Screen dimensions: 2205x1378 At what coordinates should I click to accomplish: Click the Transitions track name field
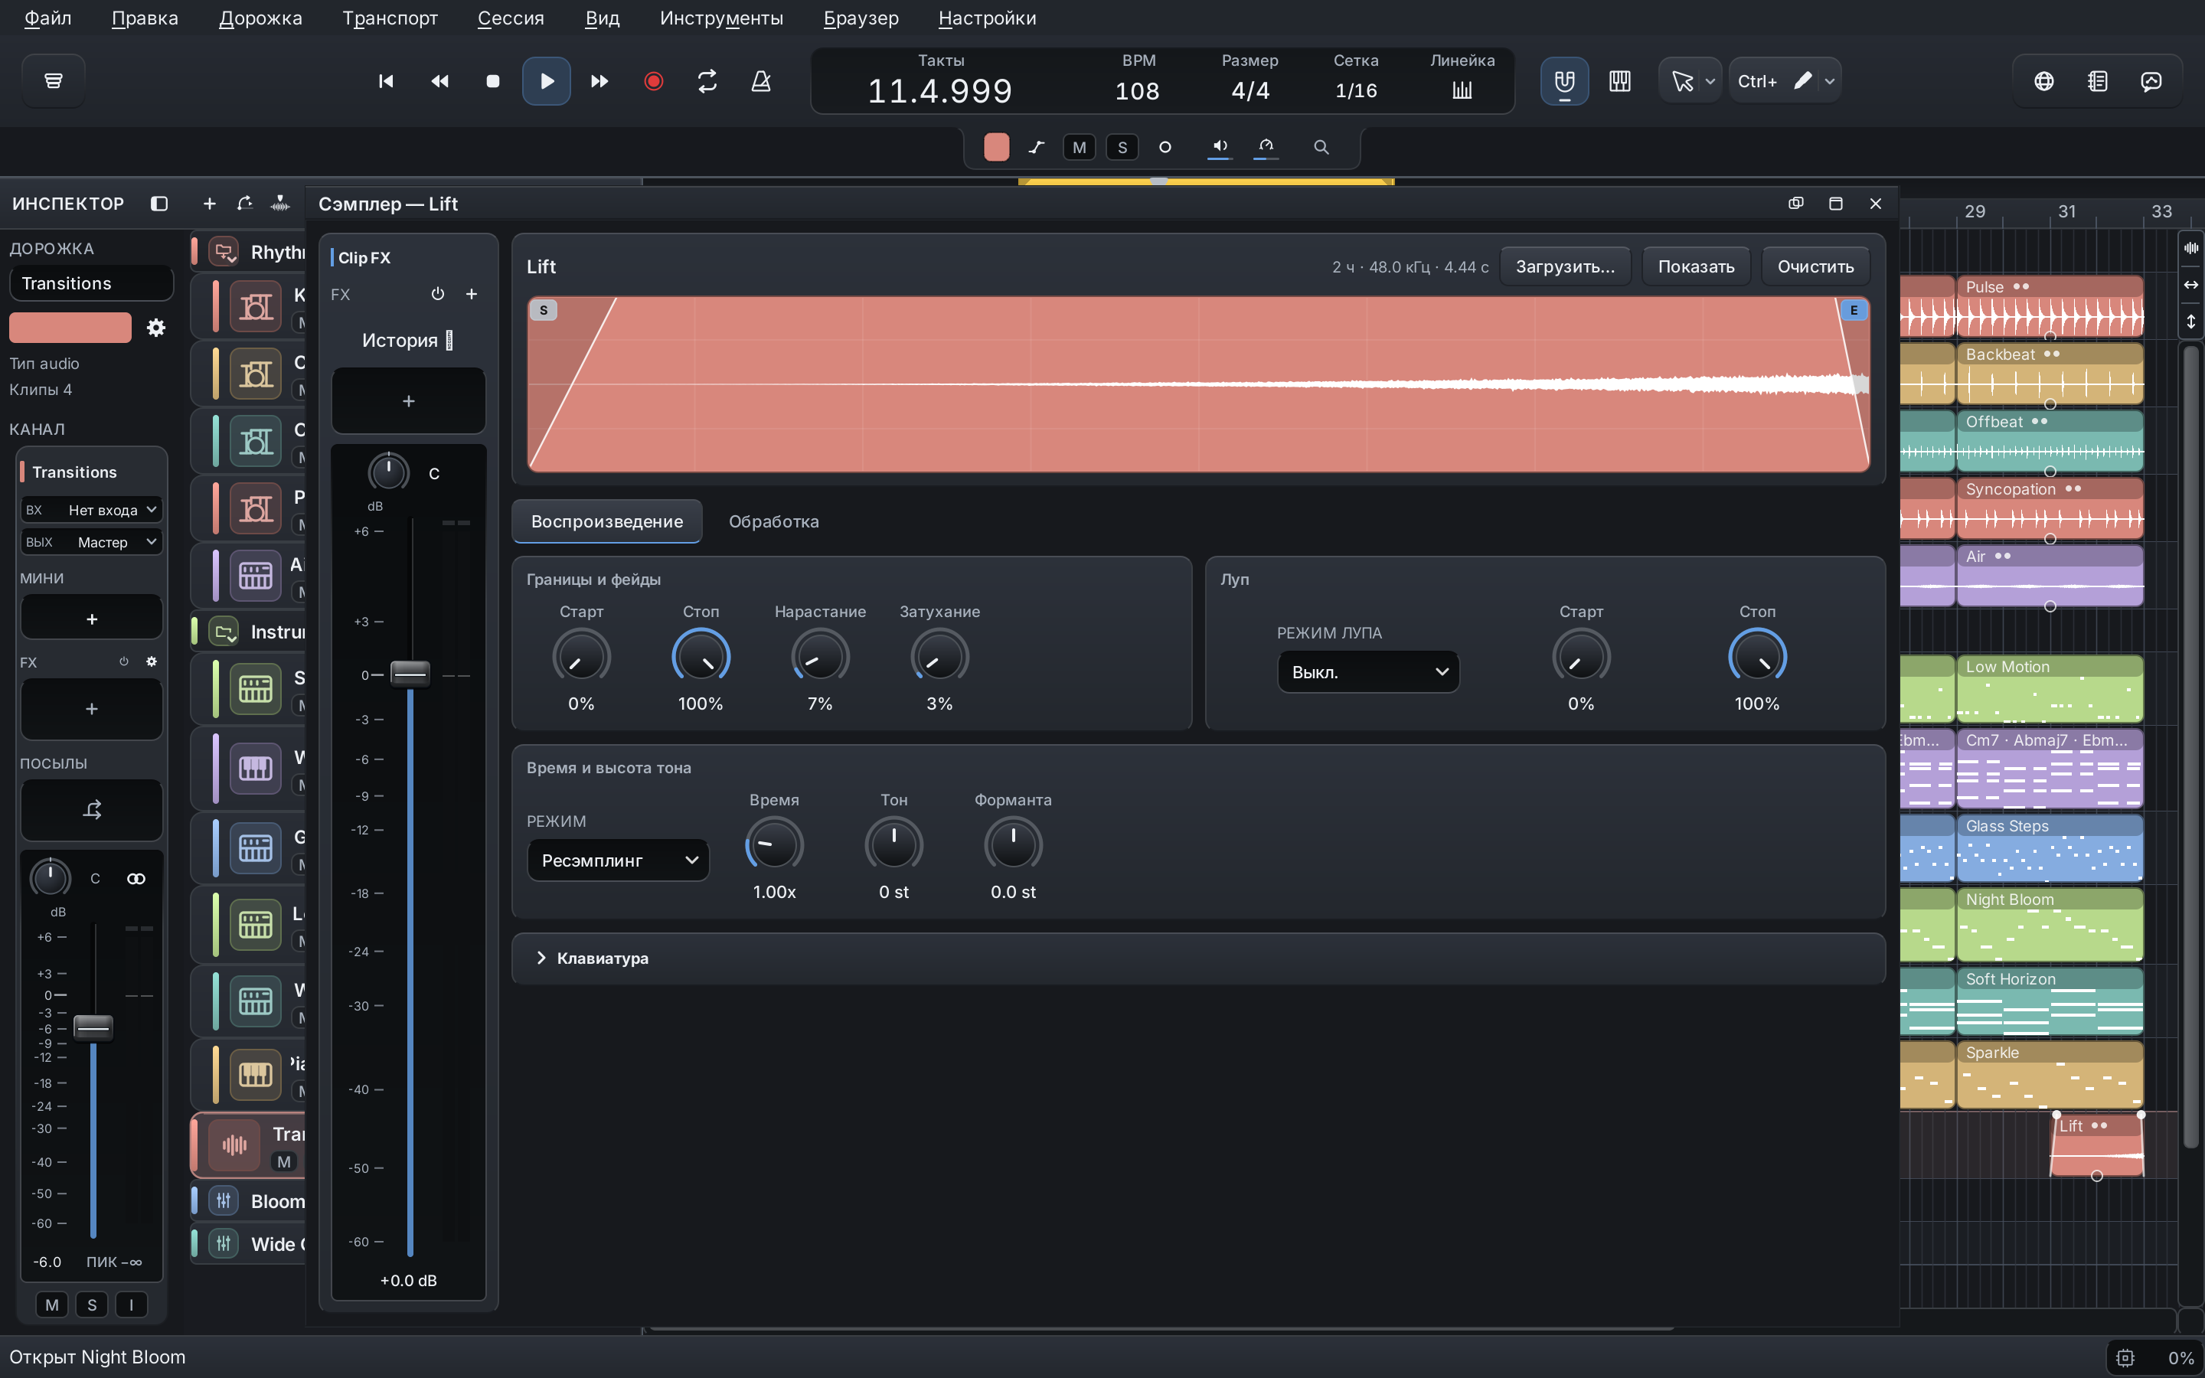tap(91, 283)
